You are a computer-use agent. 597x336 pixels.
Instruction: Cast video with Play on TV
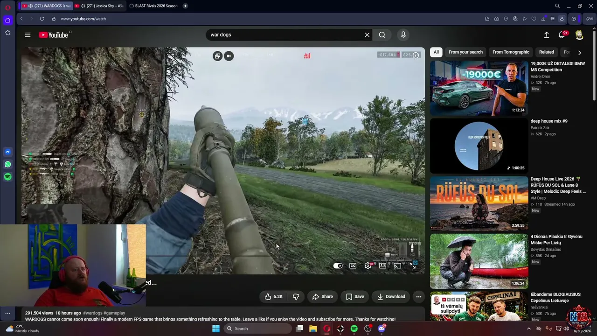pos(398,266)
